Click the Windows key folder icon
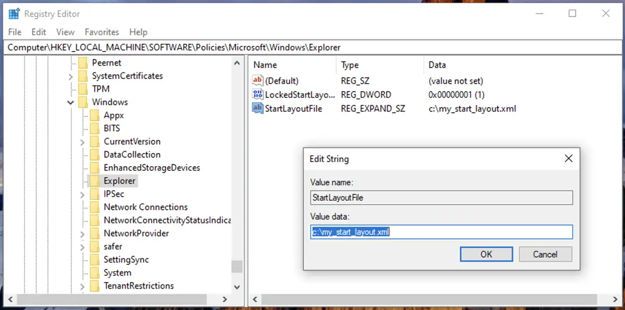625x310 pixels. (x=82, y=102)
